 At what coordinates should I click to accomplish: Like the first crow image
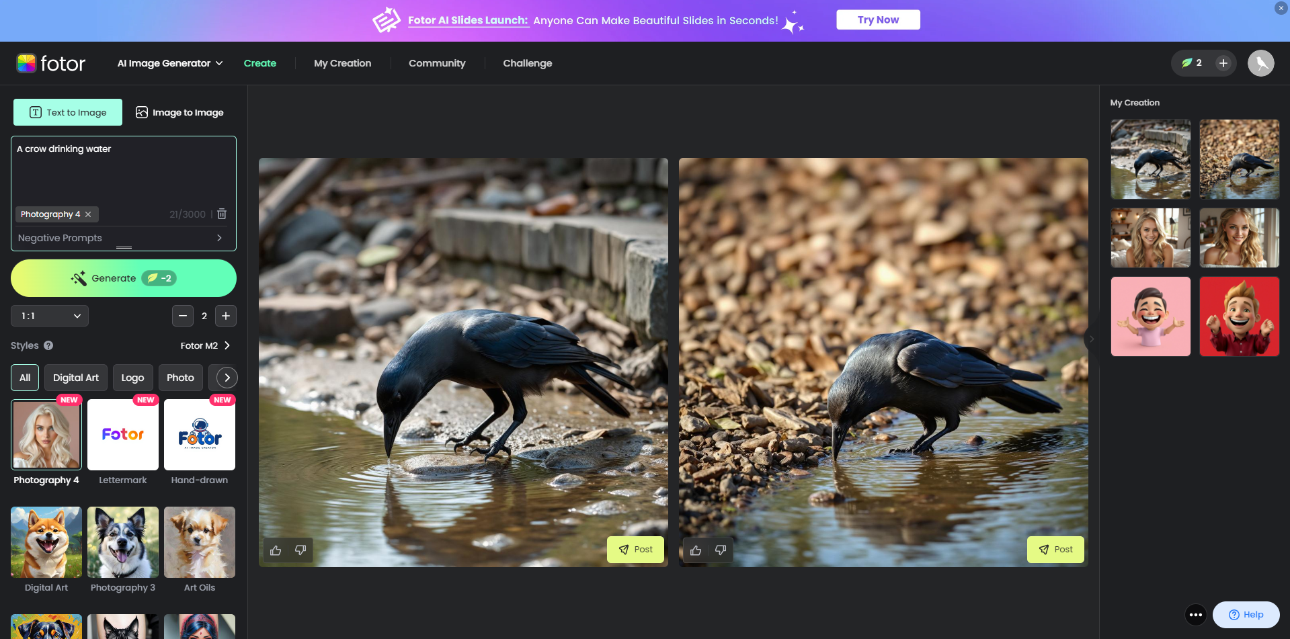coord(276,550)
